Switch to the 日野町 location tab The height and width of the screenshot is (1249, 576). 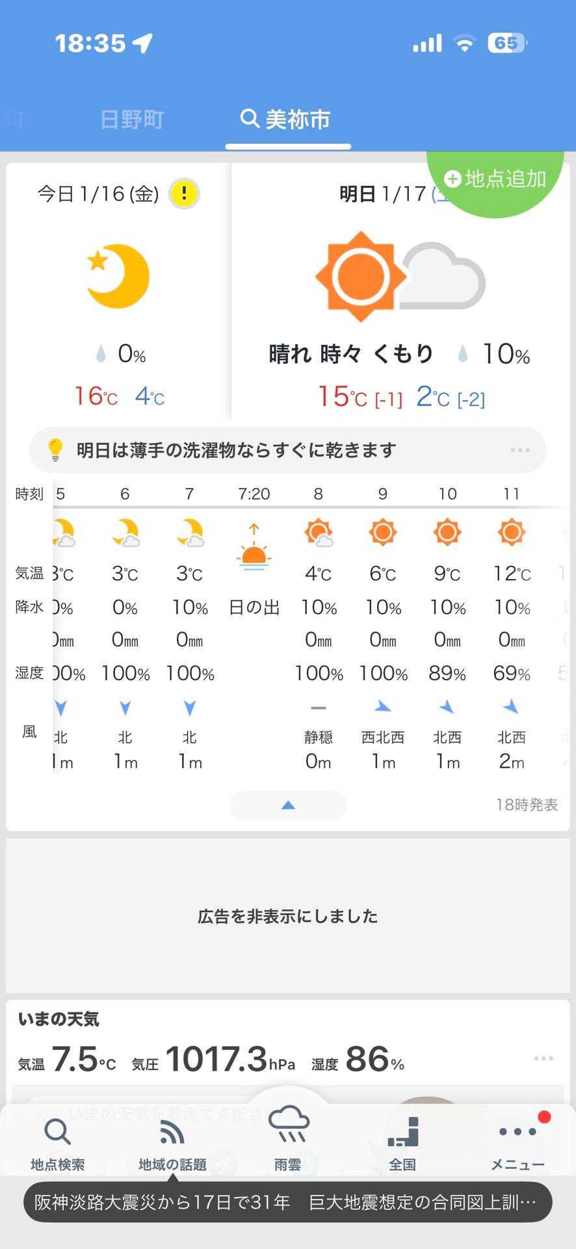tap(132, 120)
